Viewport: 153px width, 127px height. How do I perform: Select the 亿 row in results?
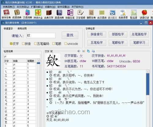tap(20, 97)
